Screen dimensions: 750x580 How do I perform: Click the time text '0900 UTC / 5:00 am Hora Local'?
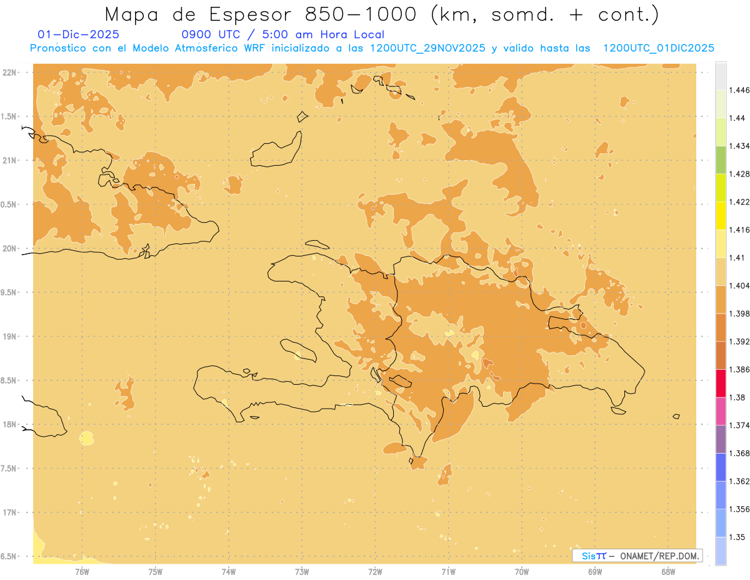click(x=282, y=35)
